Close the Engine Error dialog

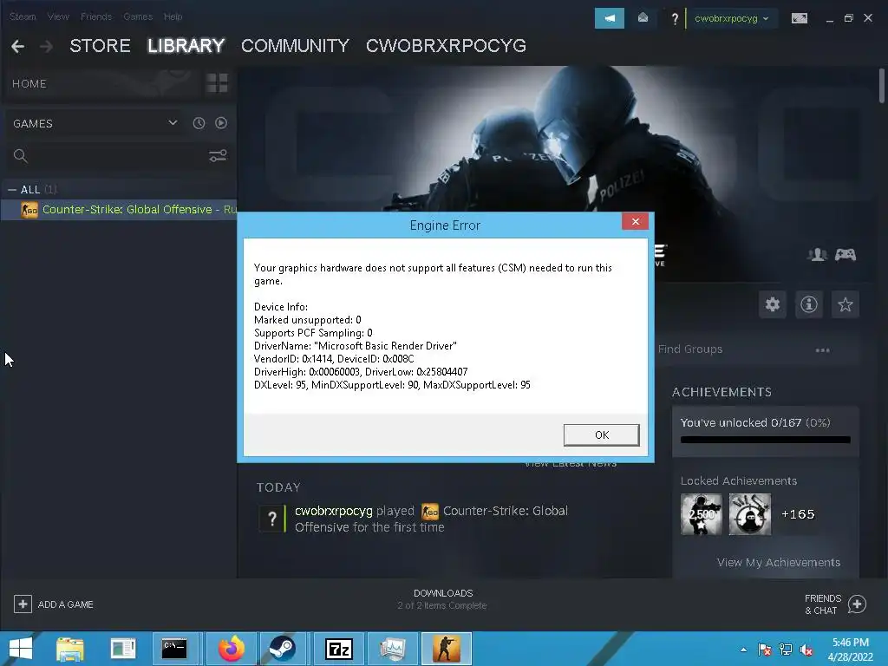tap(636, 221)
